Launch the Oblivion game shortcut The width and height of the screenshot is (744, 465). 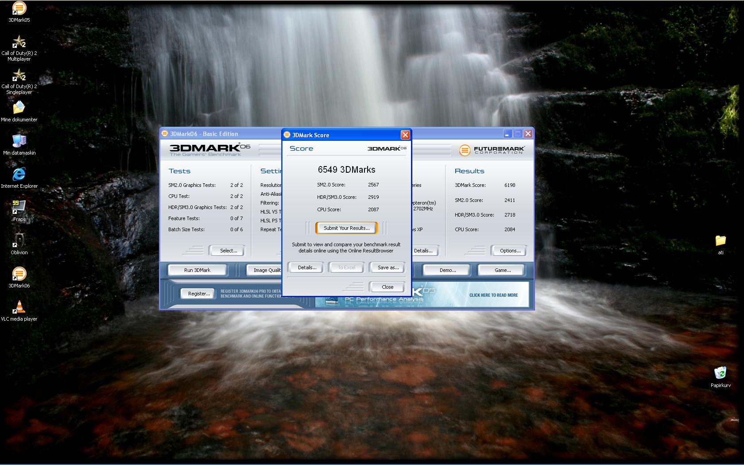click(19, 244)
